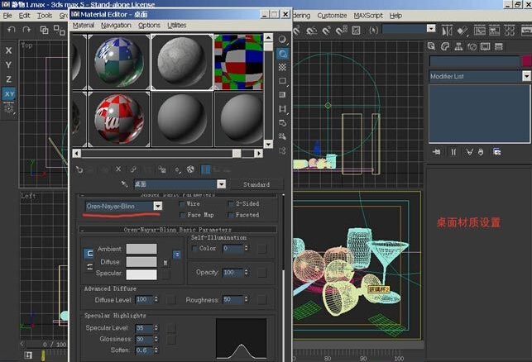
Task: Select the Coca-Cola red checkered sample sphere
Action: coord(119,119)
